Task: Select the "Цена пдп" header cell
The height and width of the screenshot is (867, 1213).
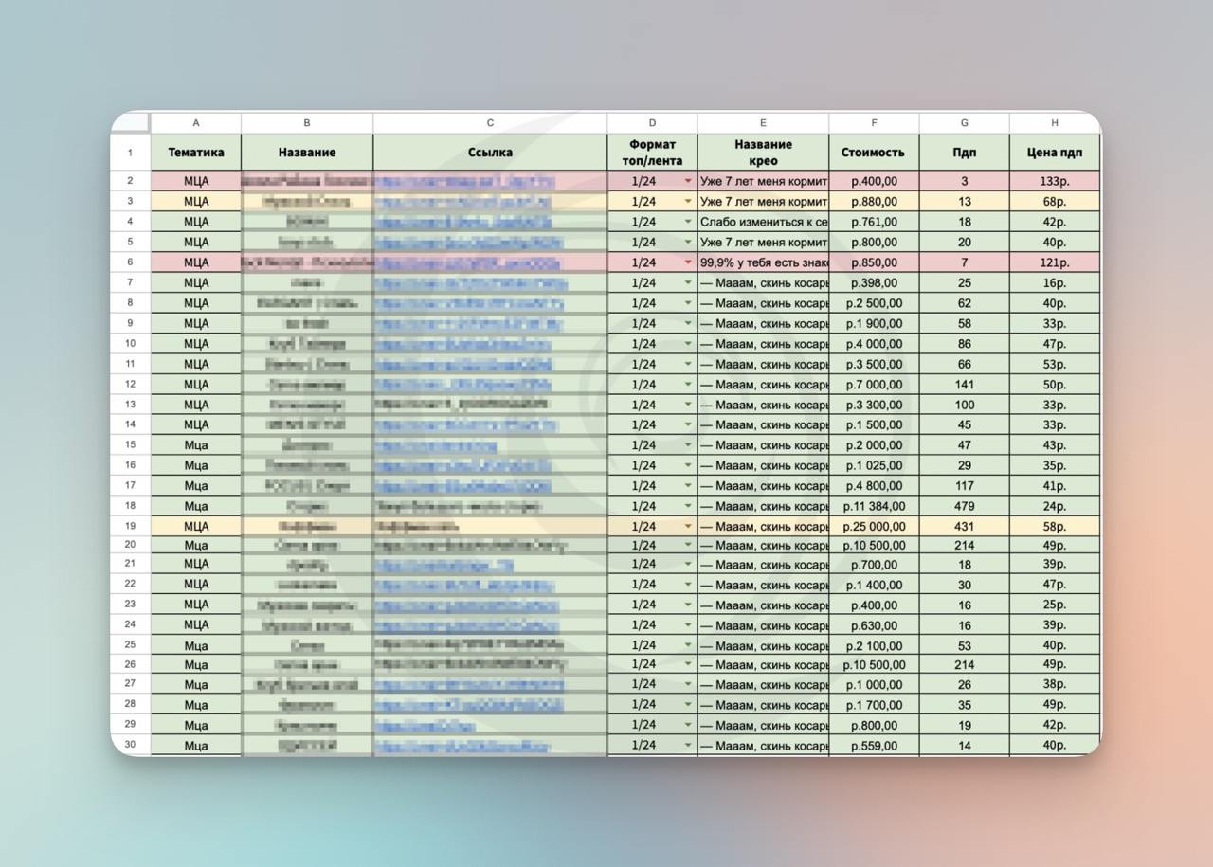Action: (x=1055, y=152)
